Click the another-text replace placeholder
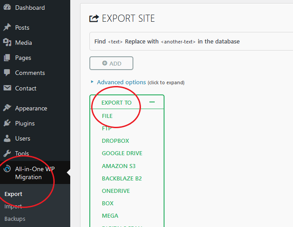The height and width of the screenshot is (227, 293). (178, 42)
